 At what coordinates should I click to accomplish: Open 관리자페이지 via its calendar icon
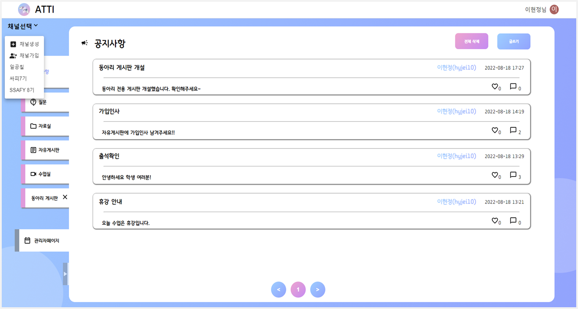[28, 240]
